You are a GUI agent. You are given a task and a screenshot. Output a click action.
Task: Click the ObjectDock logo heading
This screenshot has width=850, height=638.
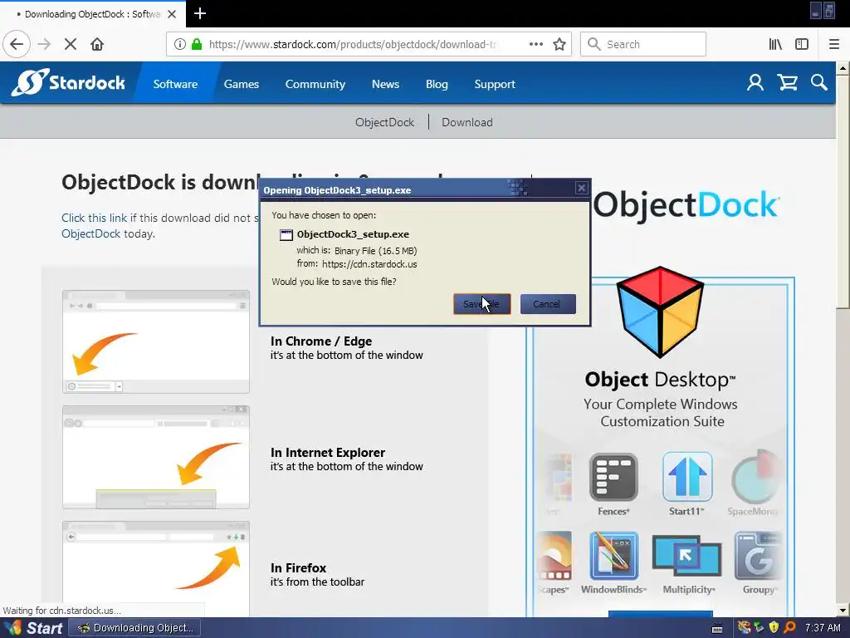coord(686,205)
